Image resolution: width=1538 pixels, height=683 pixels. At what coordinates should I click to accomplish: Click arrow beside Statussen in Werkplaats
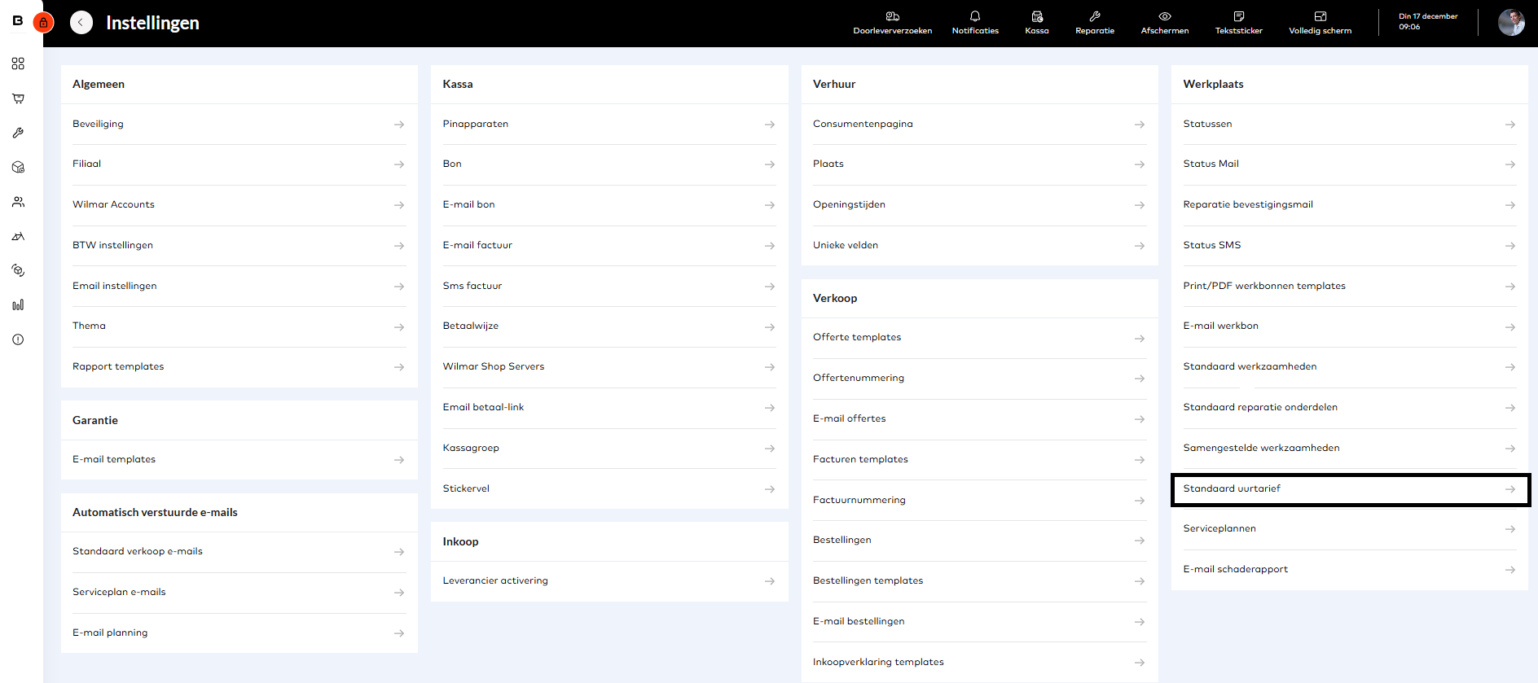[x=1509, y=125]
